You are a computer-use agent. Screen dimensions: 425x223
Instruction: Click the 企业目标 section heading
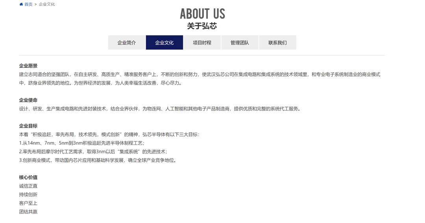(x=28, y=126)
